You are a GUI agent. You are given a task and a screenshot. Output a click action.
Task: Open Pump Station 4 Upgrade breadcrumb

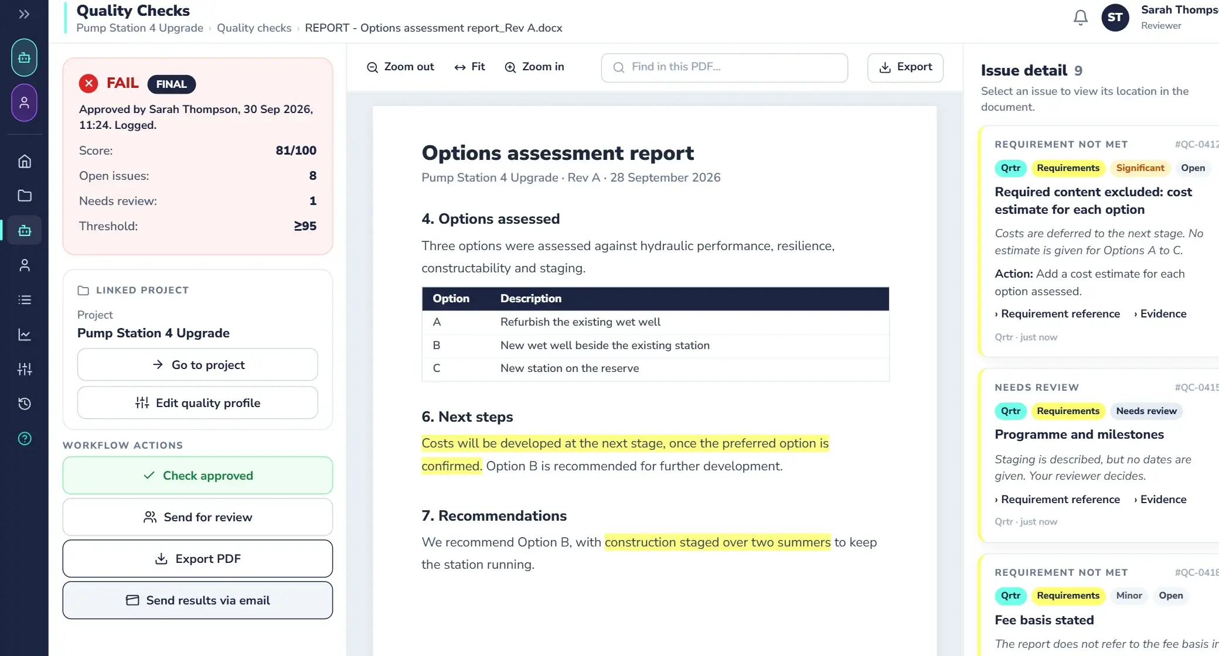click(139, 28)
